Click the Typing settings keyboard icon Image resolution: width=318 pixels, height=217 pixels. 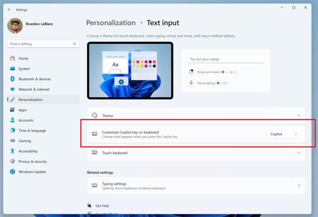click(x=95, y=185)
